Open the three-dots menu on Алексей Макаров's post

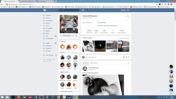pyautogui.click(x=128, y=68)
